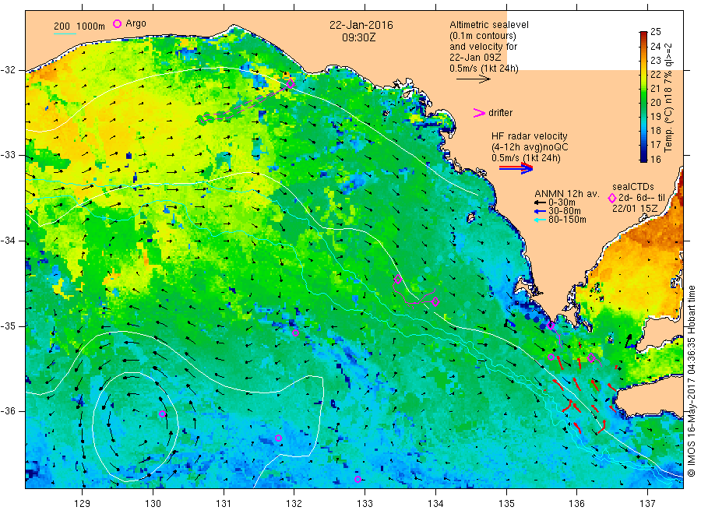Click the colour bar value '16'
This screenshot has width=701, height=514.
pos(656,159)
